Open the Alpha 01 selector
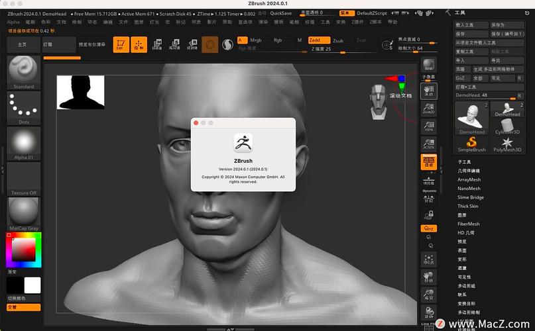The height and width of the screenshot is (331, 535). click(x=23, y=144)
